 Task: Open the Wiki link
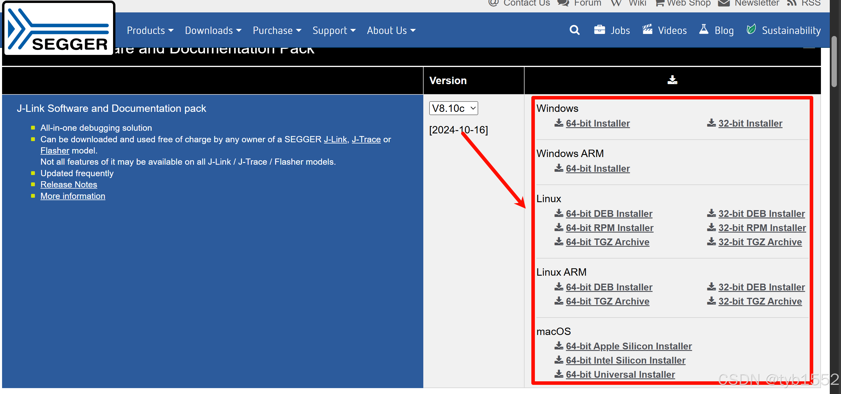click(637, 3)
